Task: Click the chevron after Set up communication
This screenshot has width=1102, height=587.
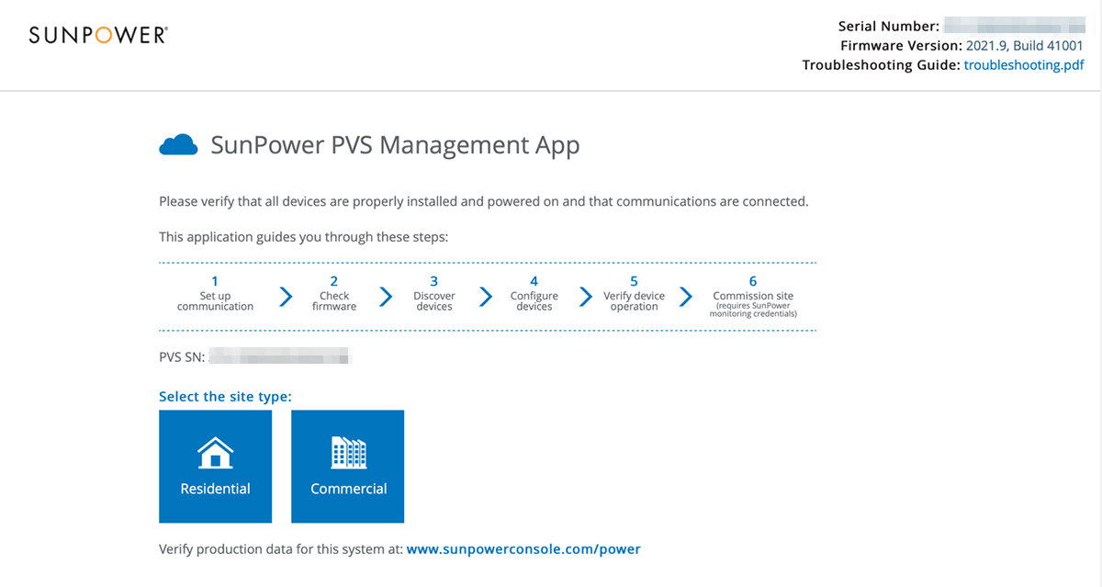Action: point(285,296)
